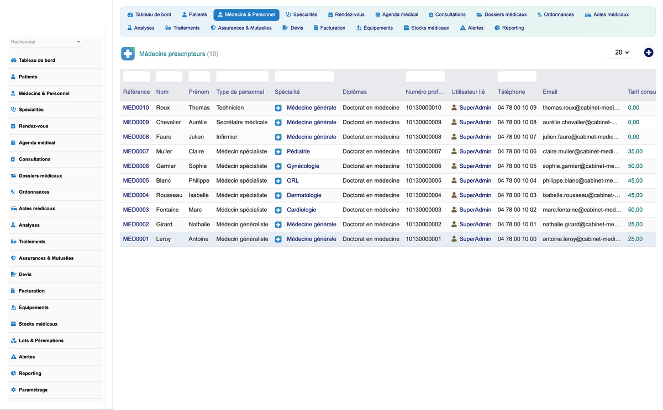
Task: Click the sidebar Tableau de bord gauge icon
Action: click(14, 60)
